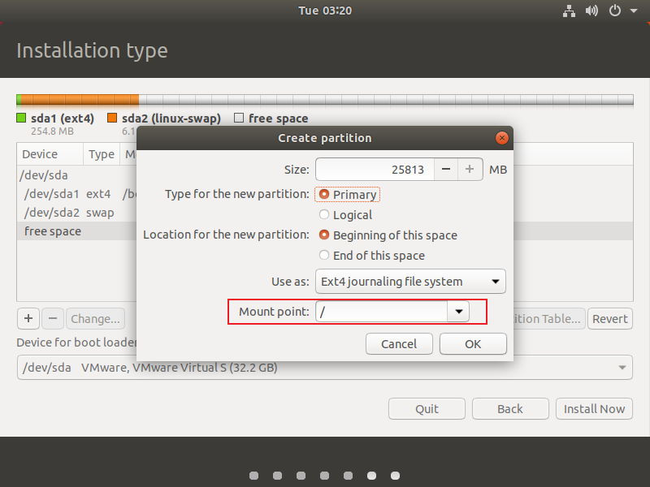Click the 254.8 MB size text

coord(52,131)
